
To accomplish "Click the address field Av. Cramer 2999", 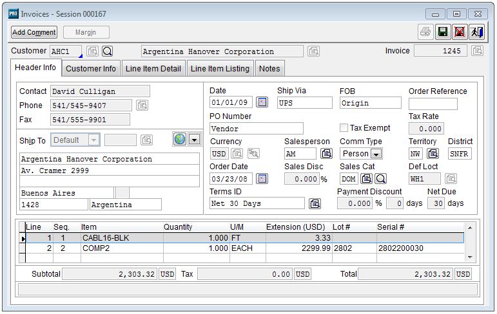I will coord(110,171).
